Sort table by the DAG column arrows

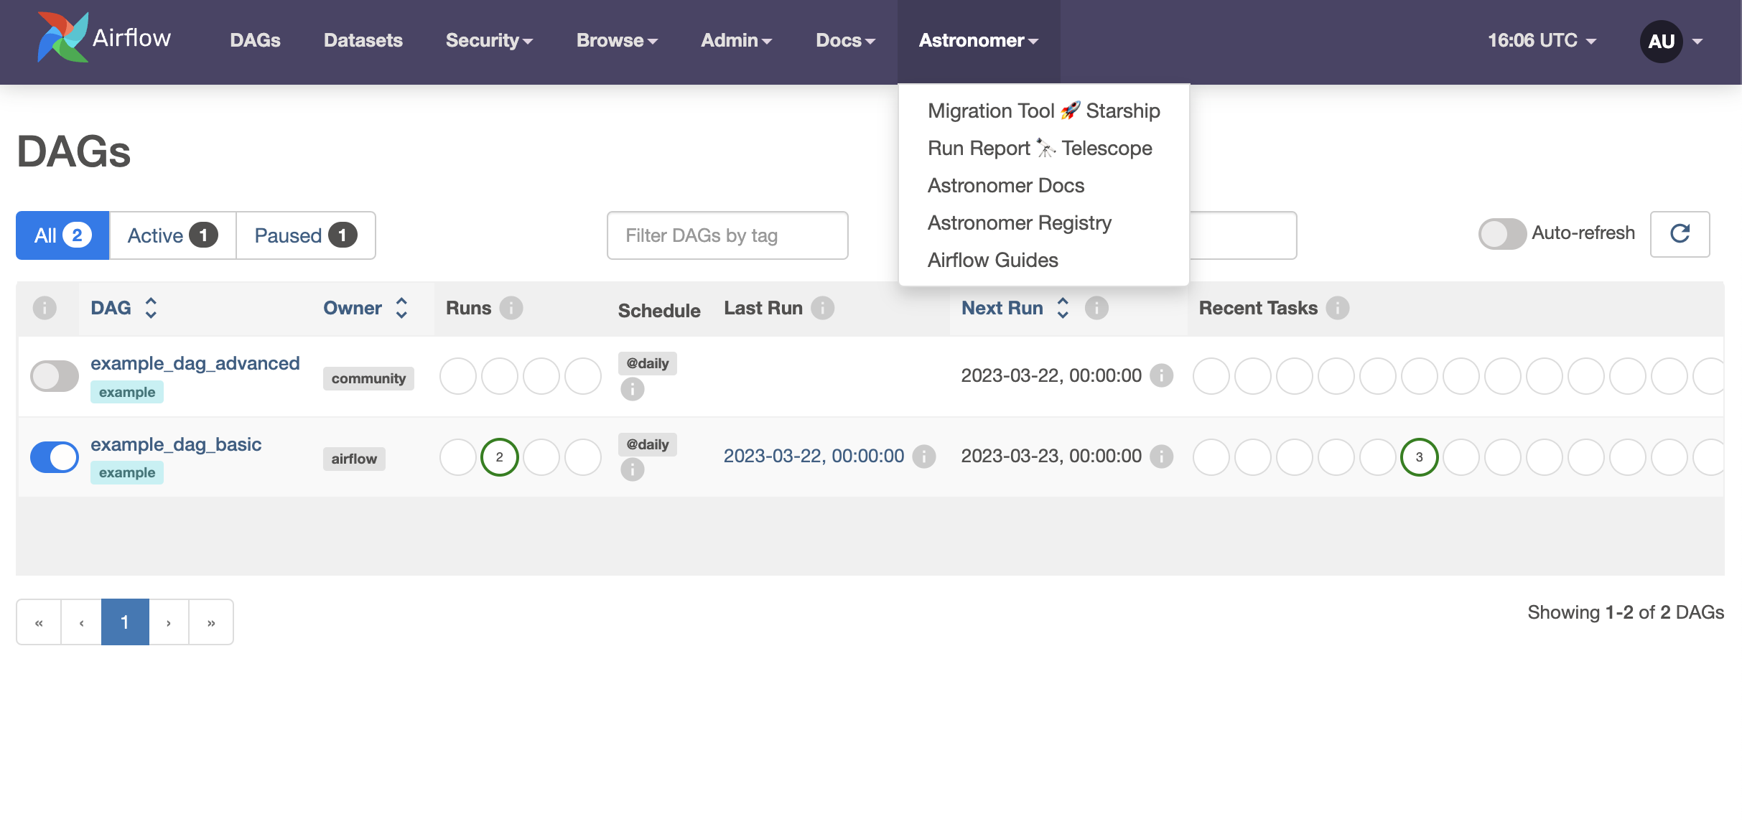click(x=151, y=308)
